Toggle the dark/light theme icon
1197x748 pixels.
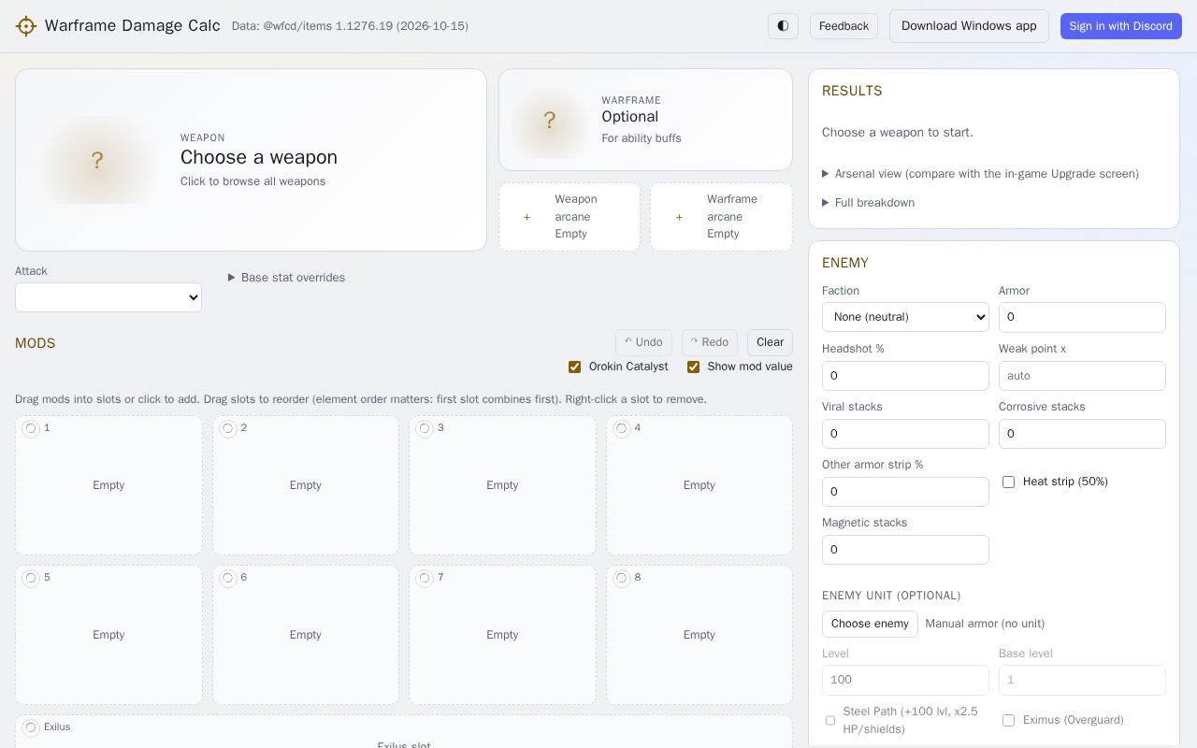(x=783, y=26)
